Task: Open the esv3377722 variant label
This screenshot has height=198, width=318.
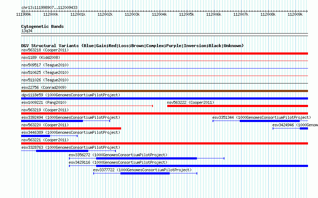Action: coord(142,170)
